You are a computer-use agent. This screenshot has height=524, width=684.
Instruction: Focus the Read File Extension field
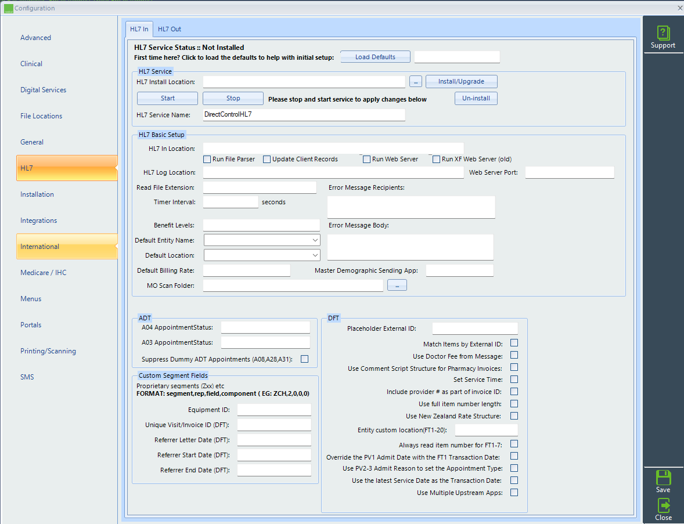pyautogui.click(x=260, y=187)
